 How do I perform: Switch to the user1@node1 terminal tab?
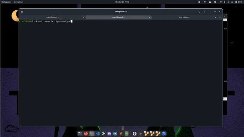pos(53,17)
